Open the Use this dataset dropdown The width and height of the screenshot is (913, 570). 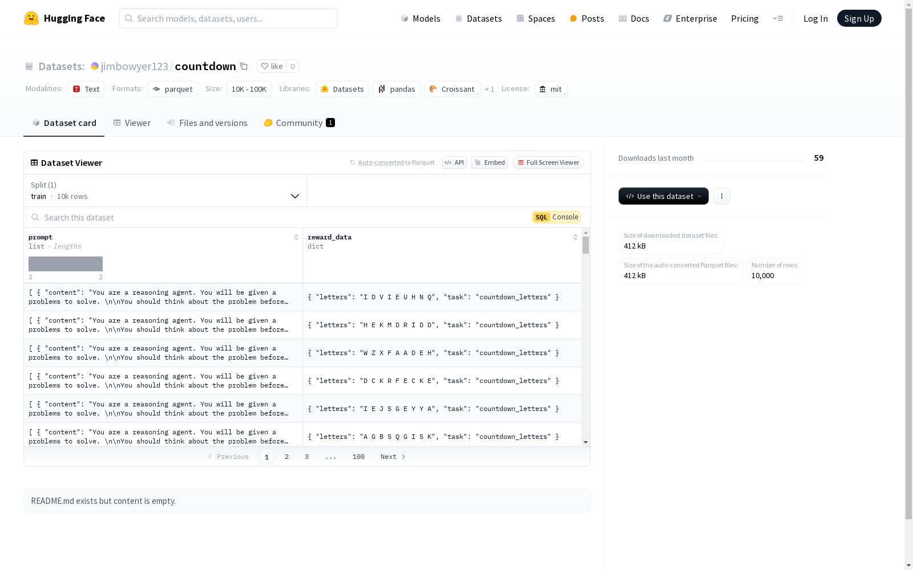(664, 196)
